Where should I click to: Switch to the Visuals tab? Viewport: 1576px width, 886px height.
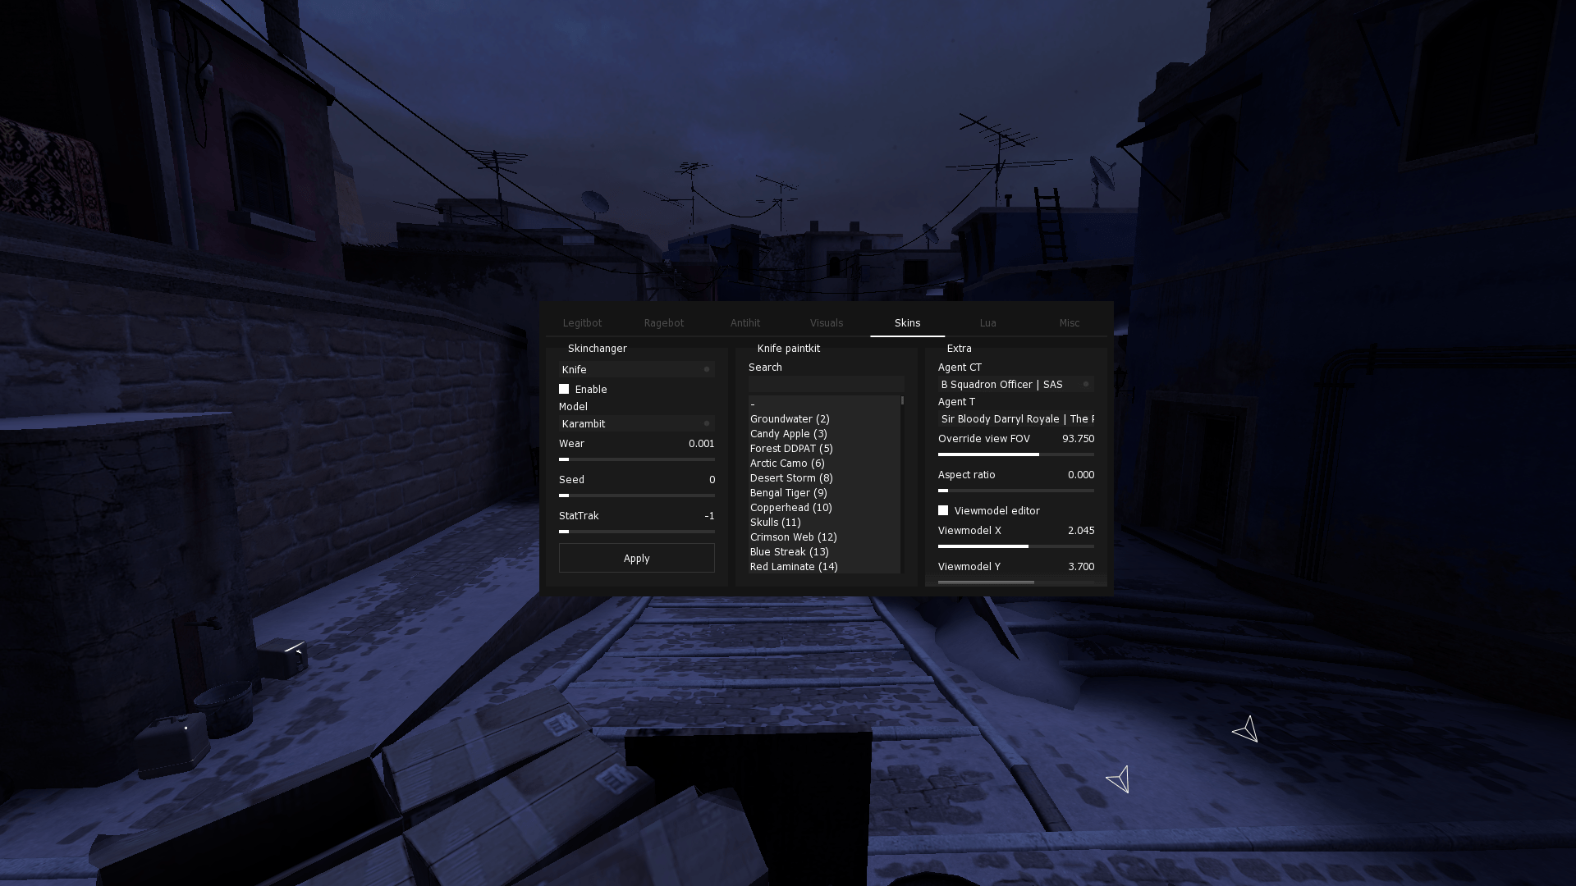pyautogui.click(x=826, y=322)
